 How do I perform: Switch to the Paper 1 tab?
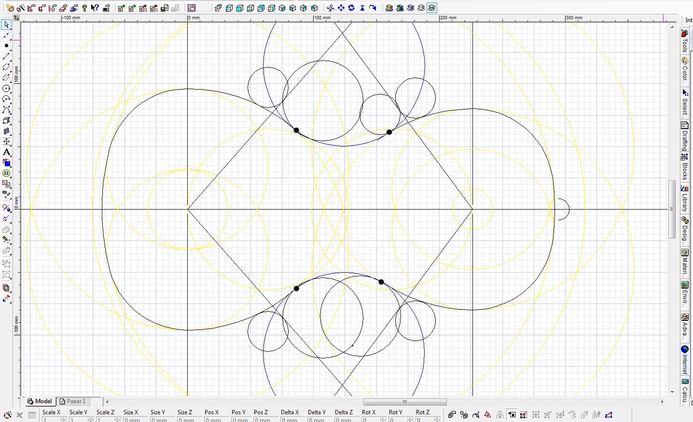click(x=72, y=401)
